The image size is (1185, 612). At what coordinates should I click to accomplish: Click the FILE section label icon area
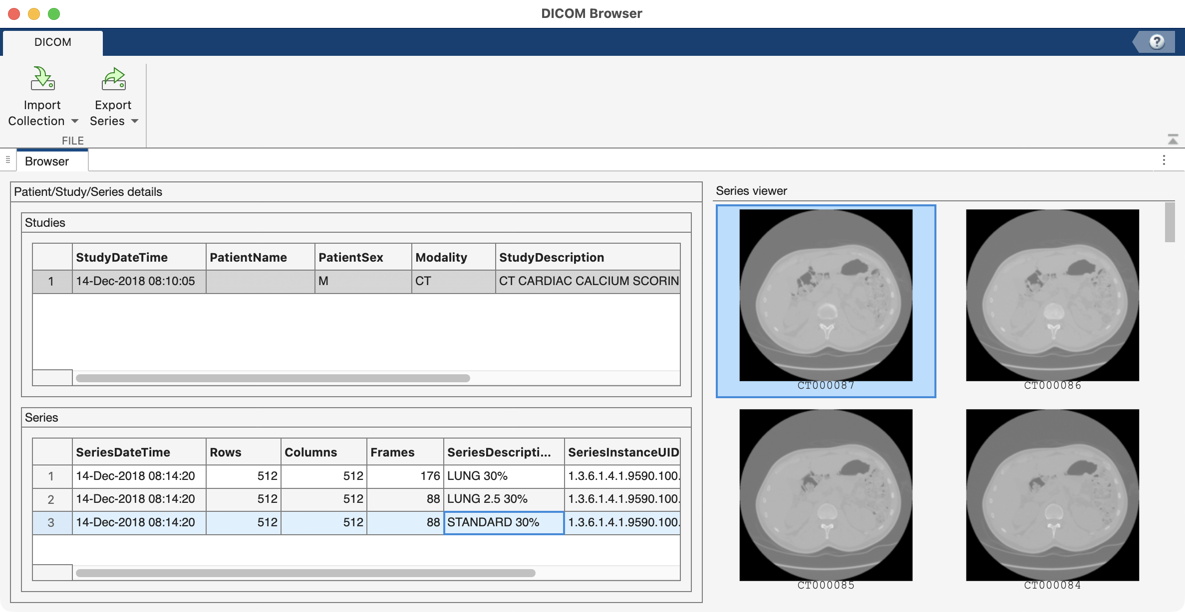coord(72,140)
